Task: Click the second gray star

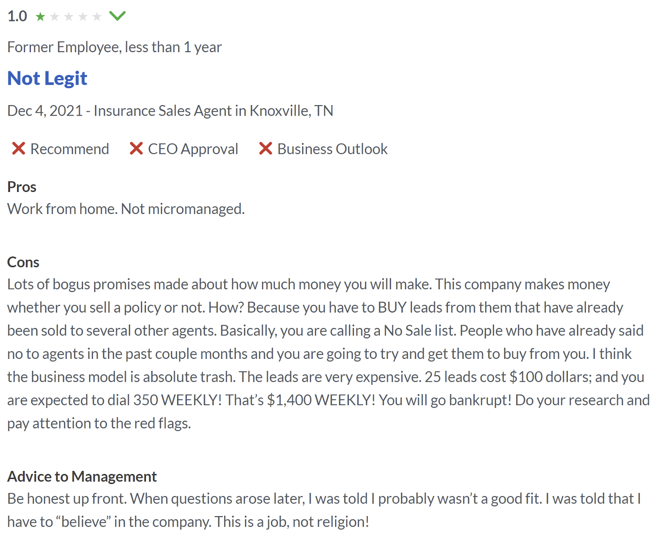Action: (x=55, y=16)
